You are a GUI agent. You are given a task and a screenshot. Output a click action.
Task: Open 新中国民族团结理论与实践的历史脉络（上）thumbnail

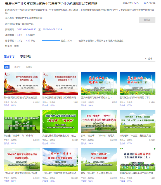(22, 83)
